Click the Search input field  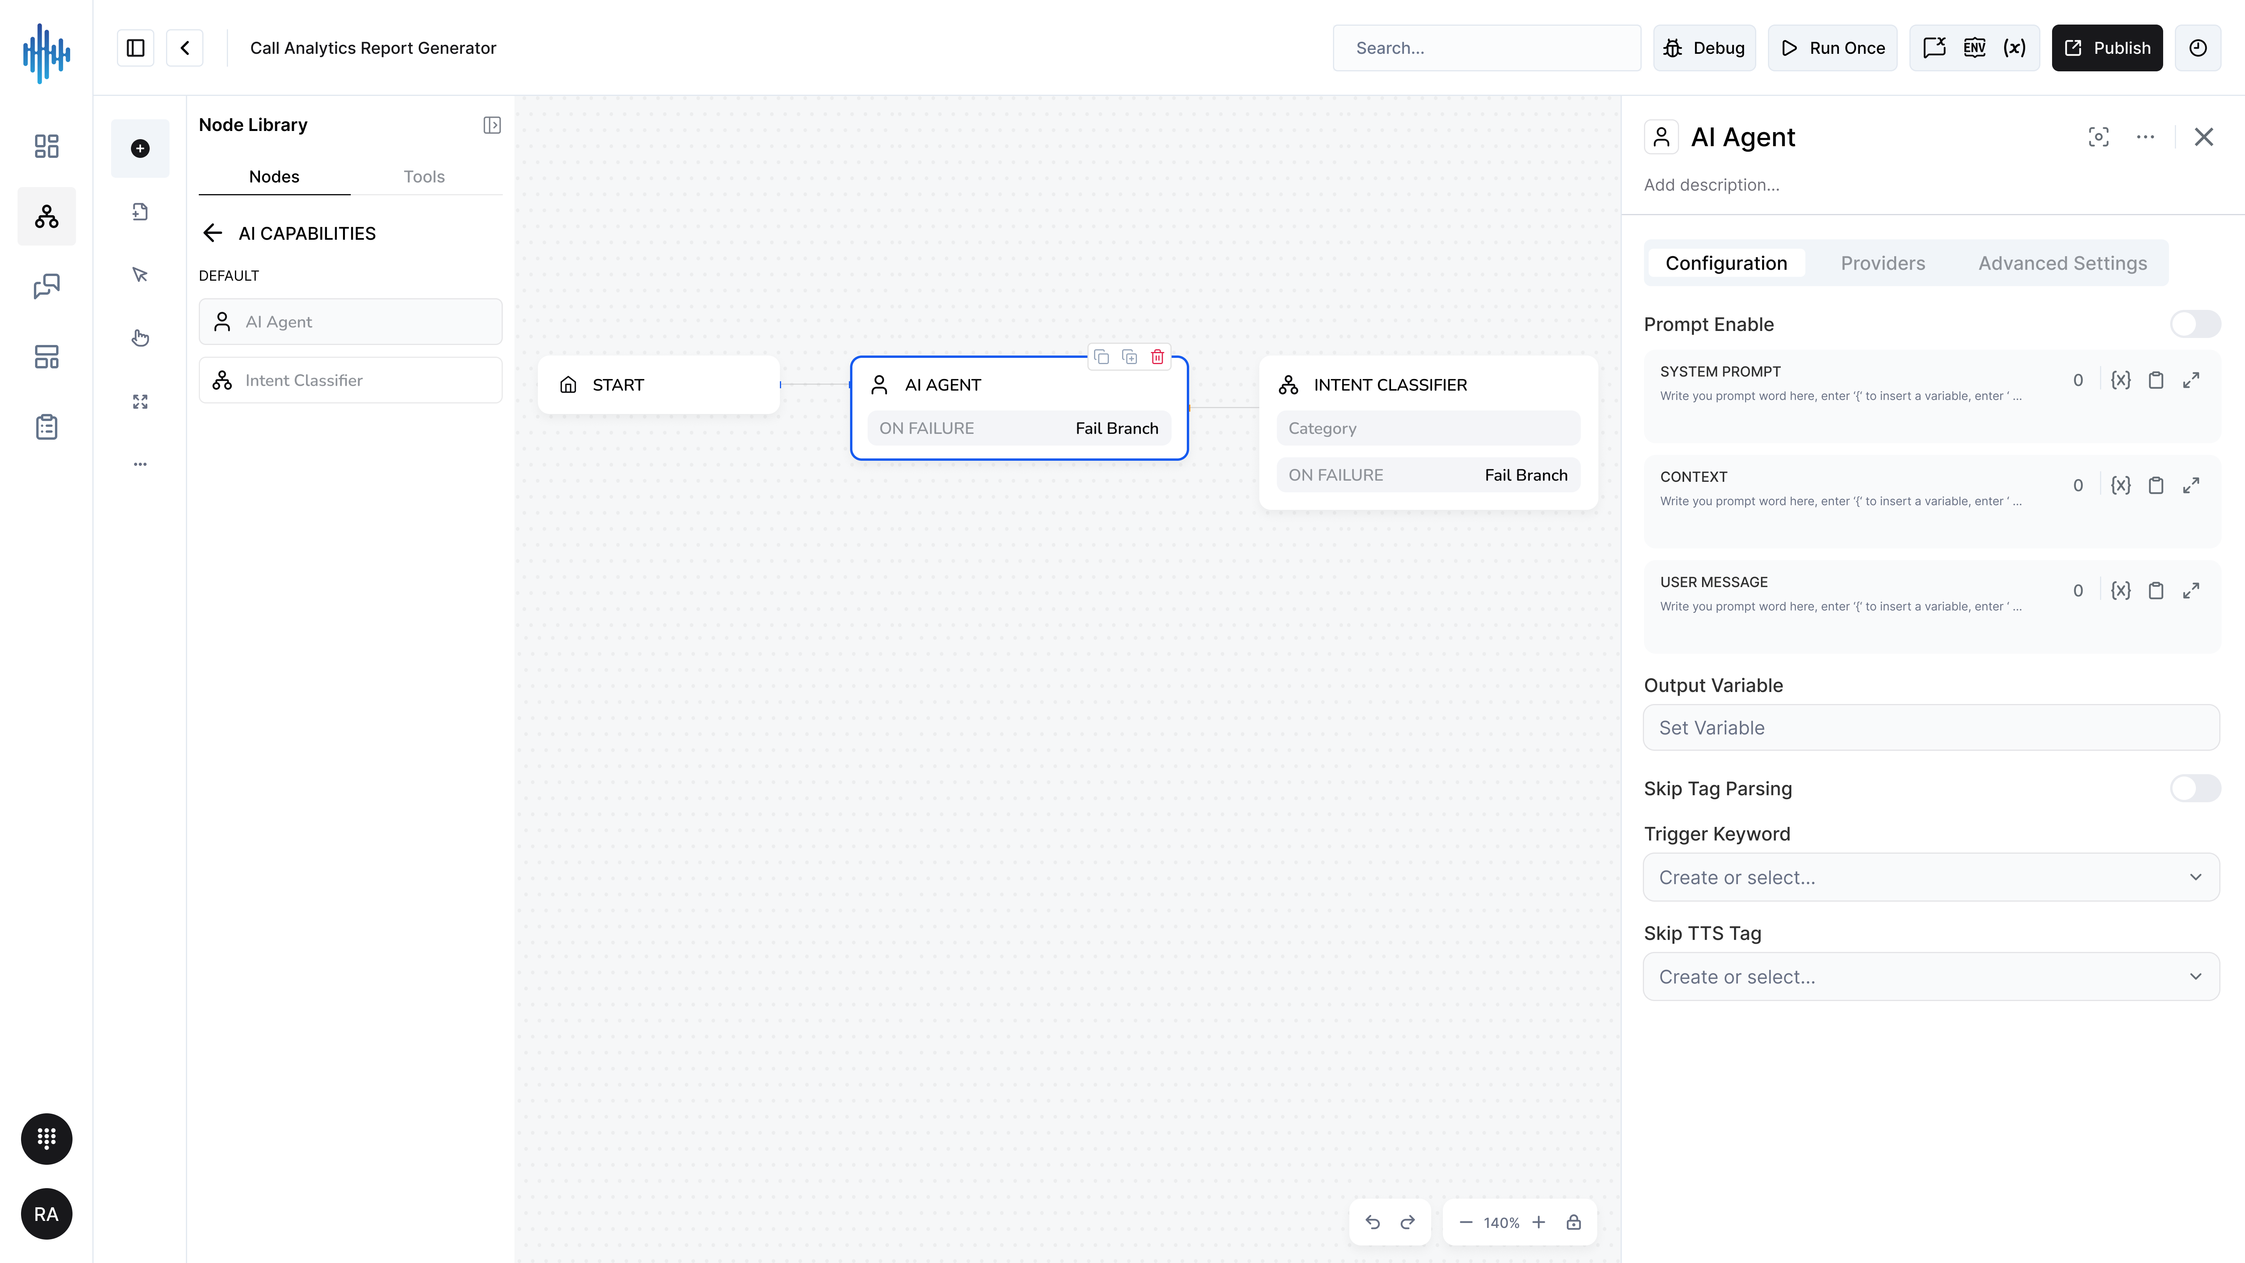pyautogui.click(x=1487, y=48)
